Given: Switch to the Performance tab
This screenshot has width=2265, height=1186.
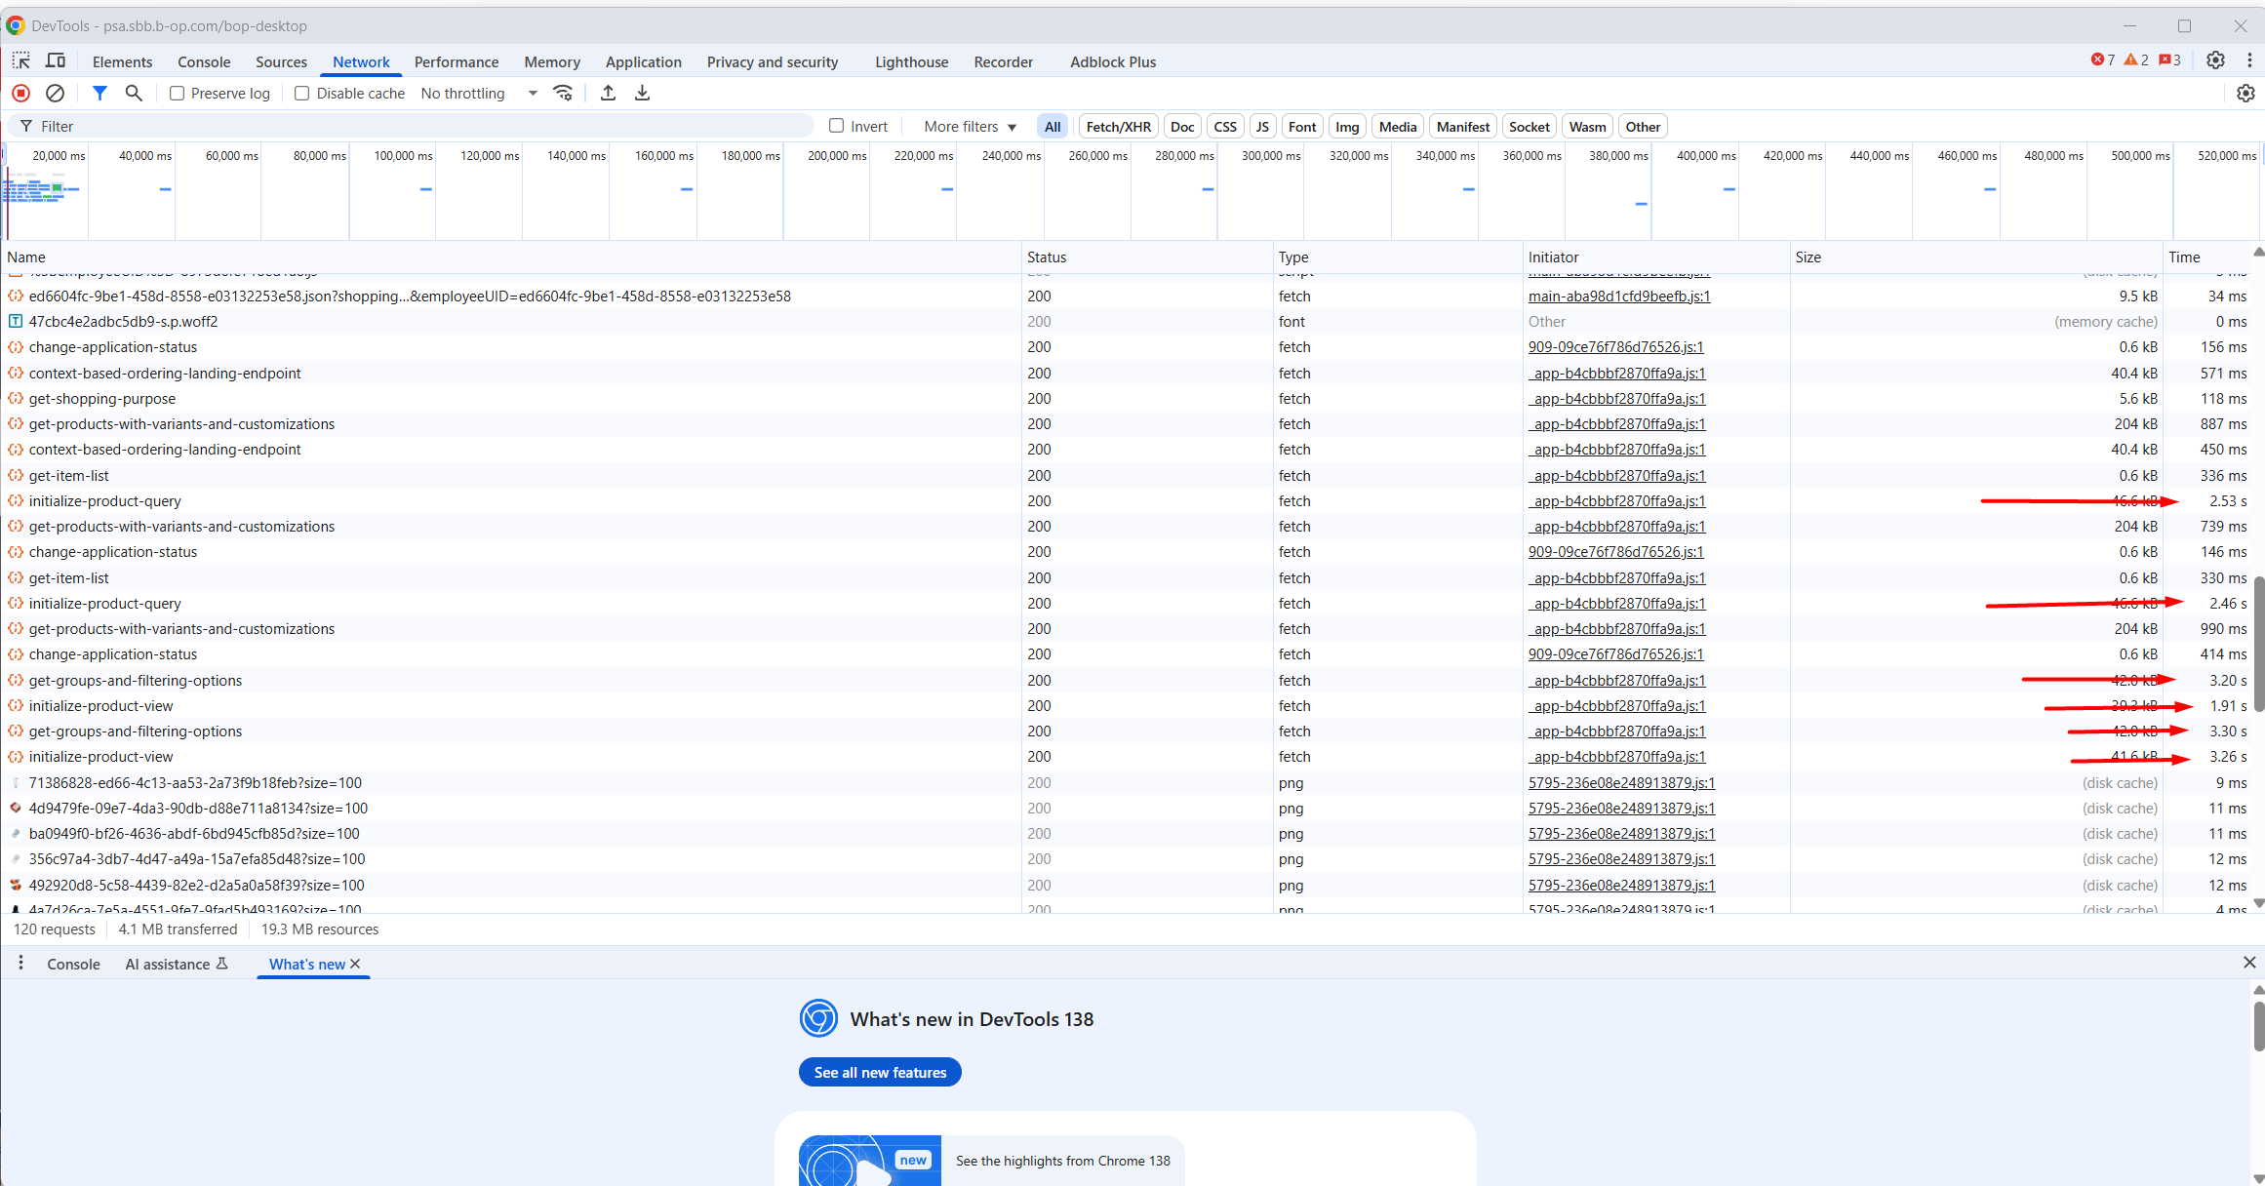Looking at the screenshot, I should click(456, 61).
